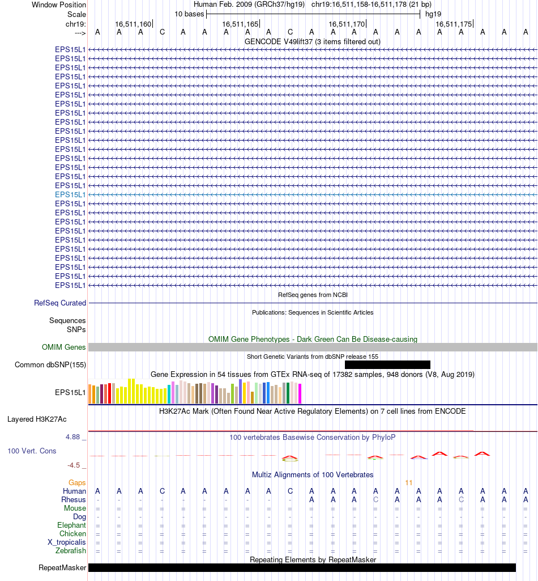Viewport: 538px width, 581px height.
Task: Open OMIM Gene Phenotypes track title
Action: pos(313,339)
